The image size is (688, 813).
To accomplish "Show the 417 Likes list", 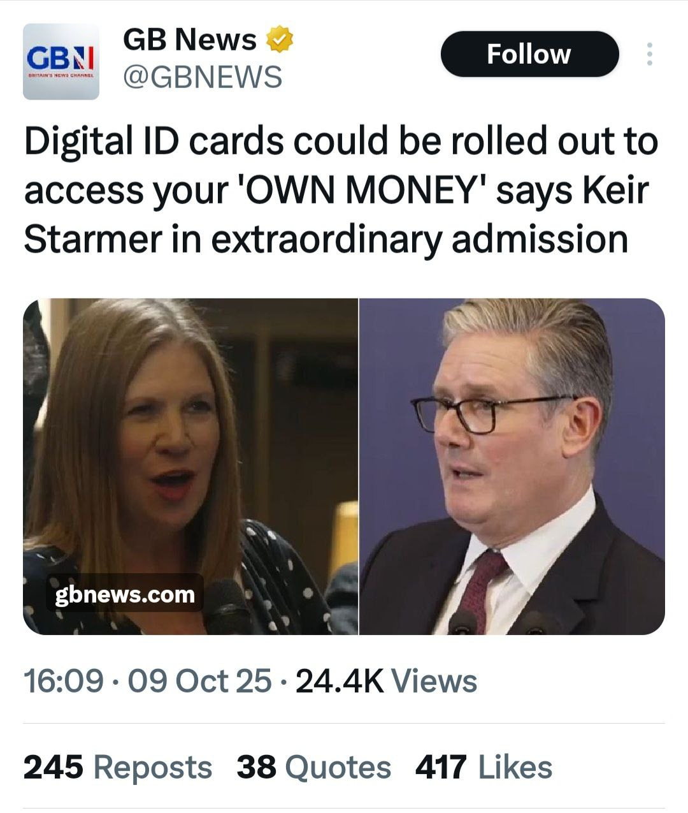I will click(484, 767).
